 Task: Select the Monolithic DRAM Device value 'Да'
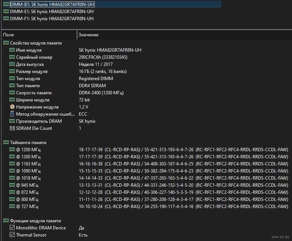point(82,228)
